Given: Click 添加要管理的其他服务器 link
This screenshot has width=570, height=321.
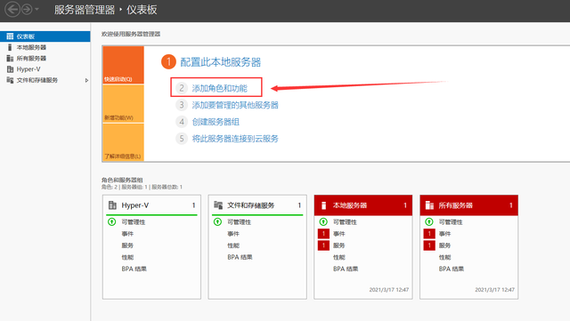Looking at the screenshot, I should click(x=235, y=105).
